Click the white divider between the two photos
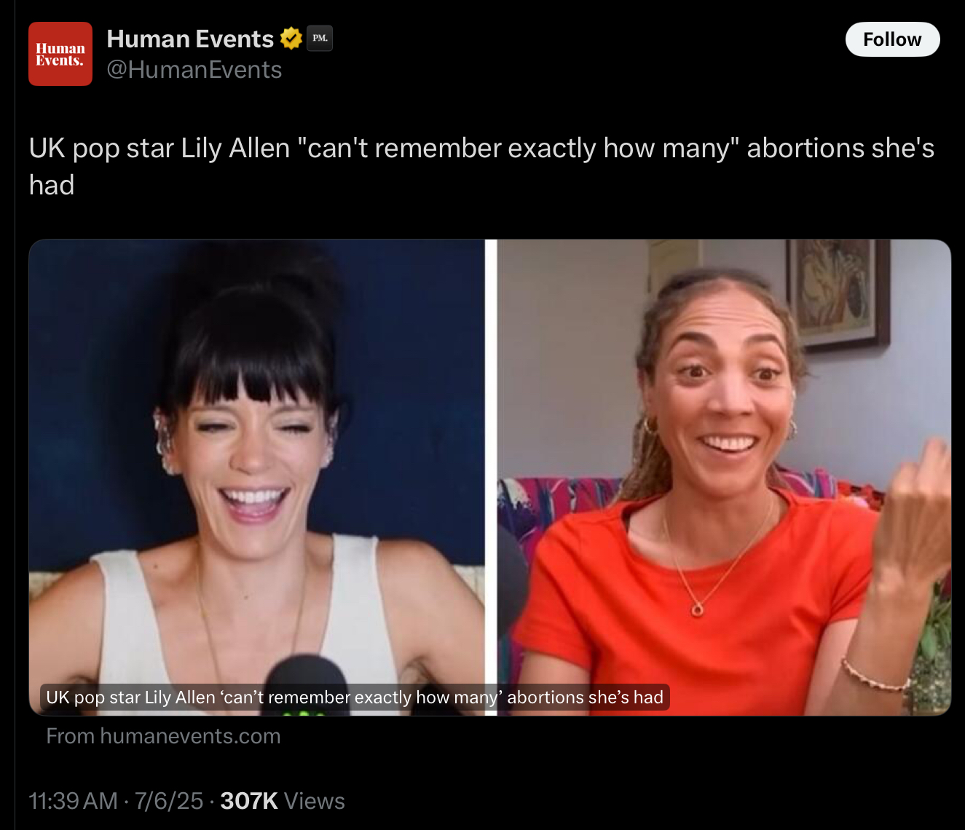Image resolution: width=965 pixels, height=830 pixels. tap(491, 477)
